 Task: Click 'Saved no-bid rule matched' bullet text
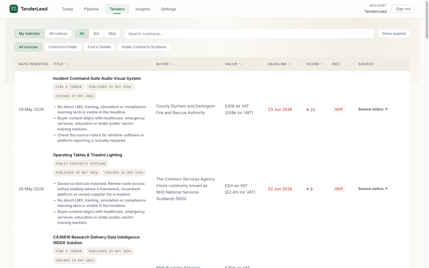point(101,189)
